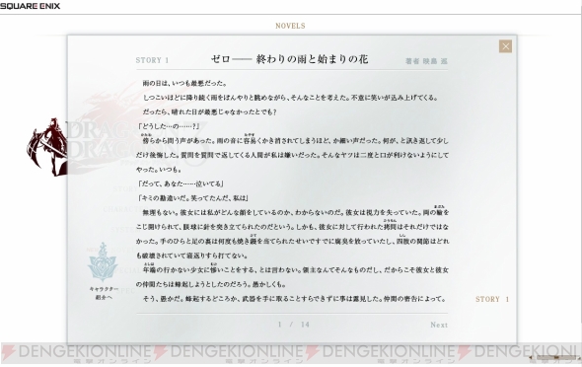Click the flower emblem for character introduction
The width and height of the screenshot is (582, 367).
click(x=103, y=262)
